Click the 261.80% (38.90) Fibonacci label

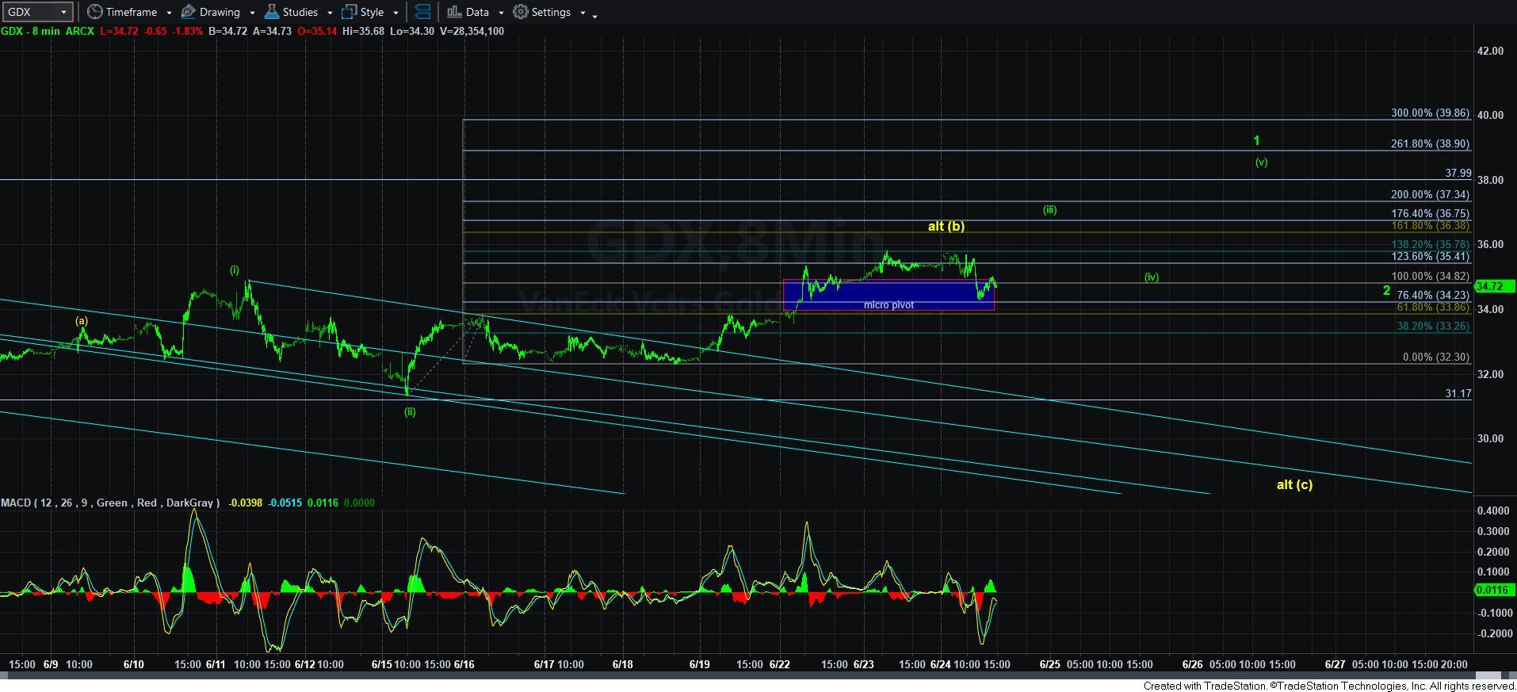(1430, 144)
